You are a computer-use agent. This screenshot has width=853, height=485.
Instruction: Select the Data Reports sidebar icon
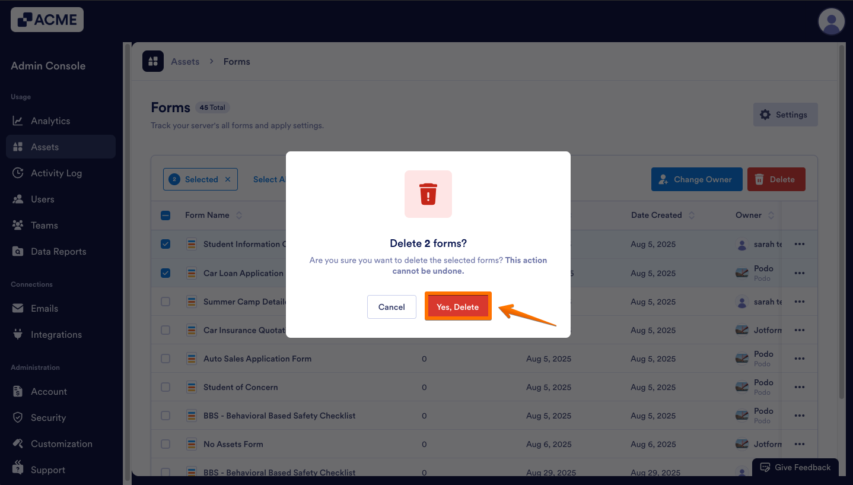point(17,251)
